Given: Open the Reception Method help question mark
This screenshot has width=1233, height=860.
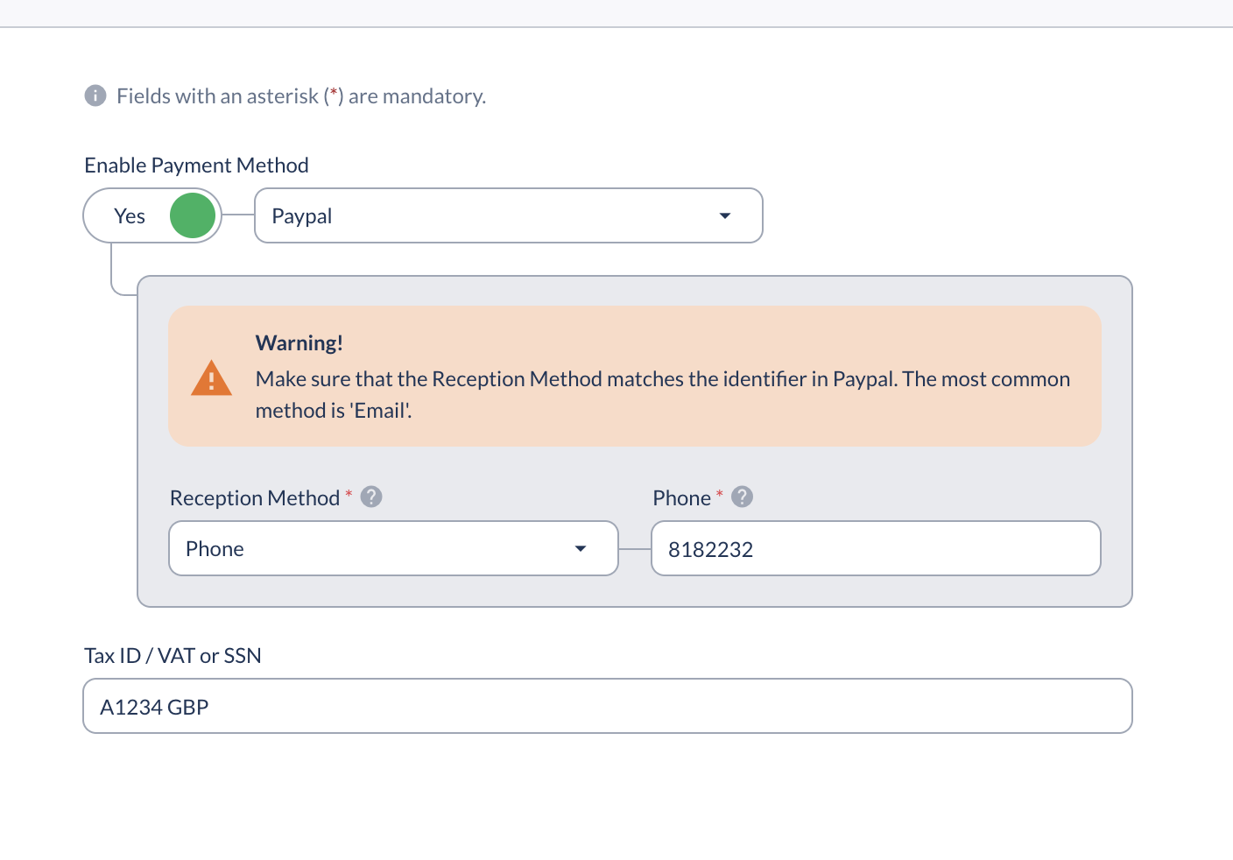Looking at the screenshot, I should click(371, 497).
